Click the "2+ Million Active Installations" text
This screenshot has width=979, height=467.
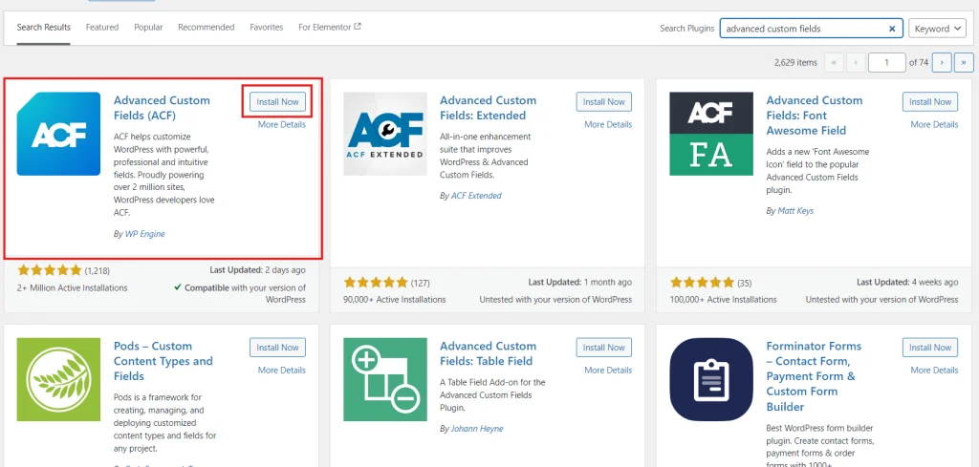point(72,288)
